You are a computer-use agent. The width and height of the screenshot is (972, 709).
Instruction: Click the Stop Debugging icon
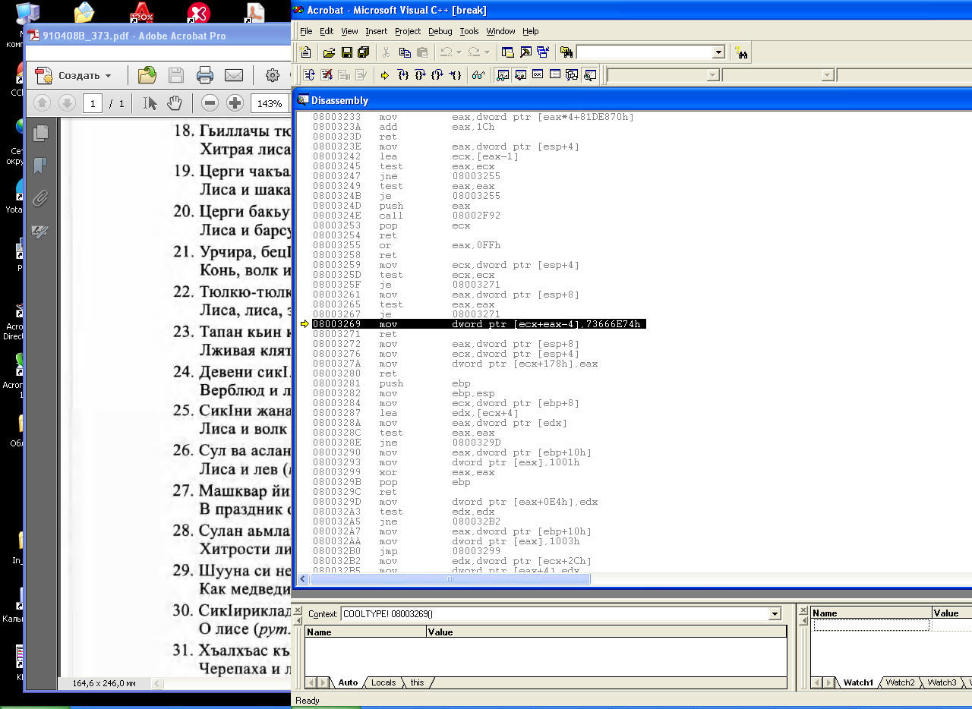[327, 75]
